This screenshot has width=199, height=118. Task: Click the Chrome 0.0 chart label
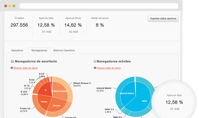71,117
